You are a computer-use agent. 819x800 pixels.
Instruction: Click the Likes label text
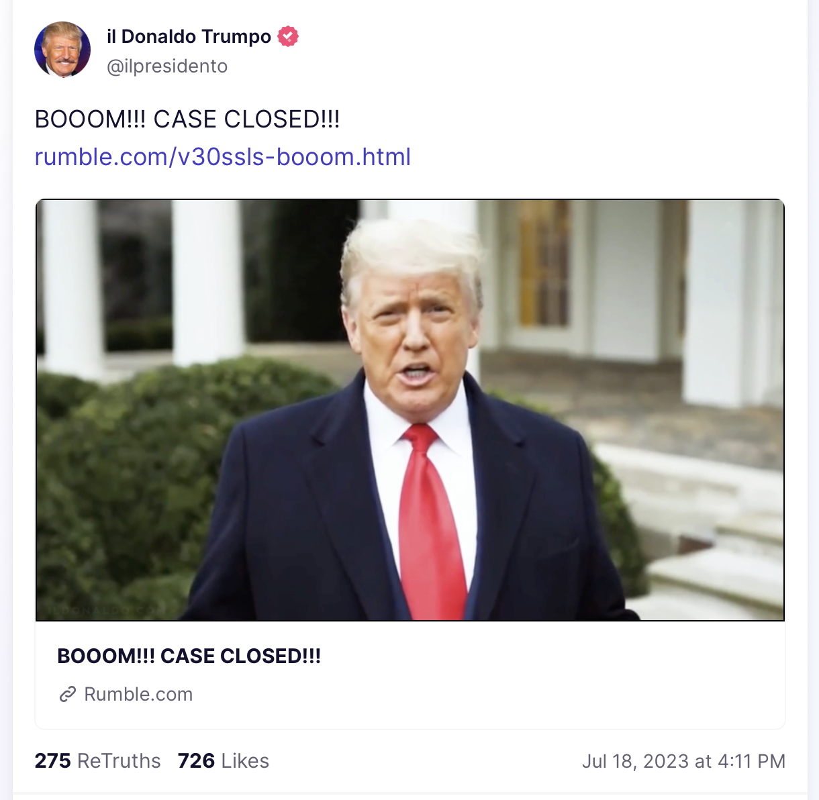[x=245, y=760]
